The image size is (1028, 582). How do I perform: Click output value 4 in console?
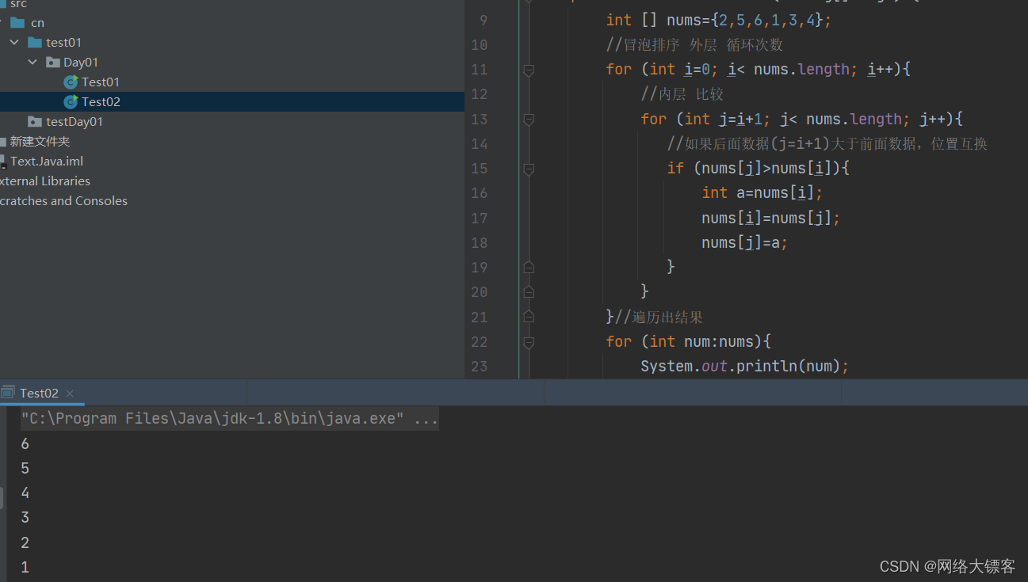[25, 493]
